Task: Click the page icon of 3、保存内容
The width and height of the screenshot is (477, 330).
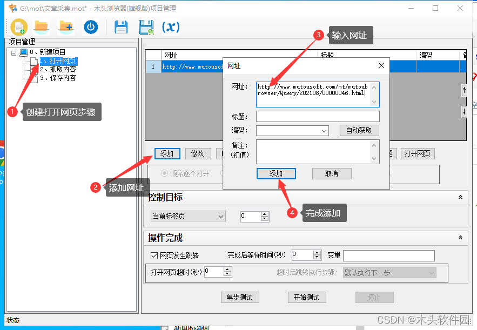Action: coord(35,78)
